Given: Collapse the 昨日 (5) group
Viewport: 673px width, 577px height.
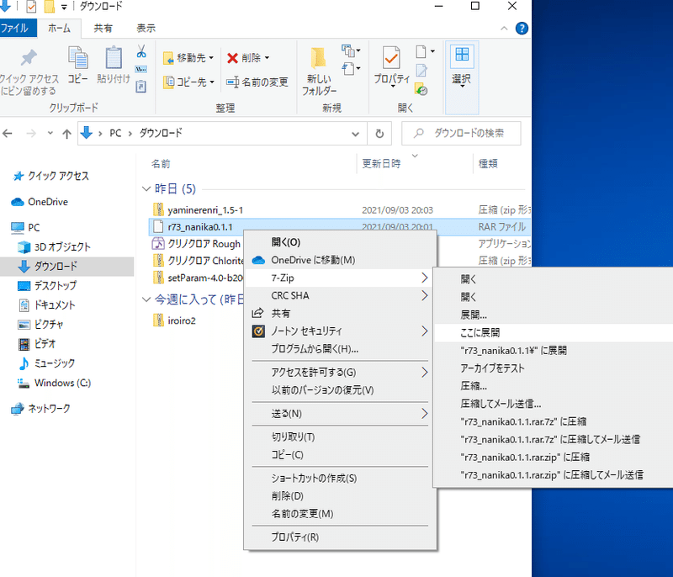Looking at the screenshot, I should [146, 188].
